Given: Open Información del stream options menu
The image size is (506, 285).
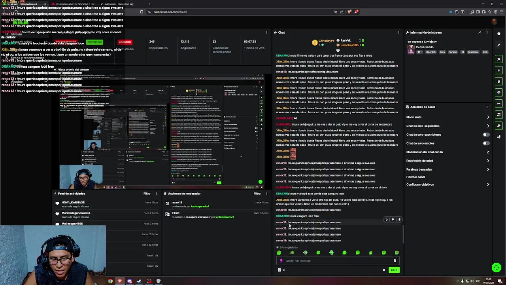Looking at the screenshot, I should click(487, 32).
